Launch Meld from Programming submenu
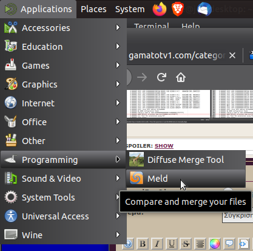The height and width of the screenshot is (251, 253). pos(186,178)
